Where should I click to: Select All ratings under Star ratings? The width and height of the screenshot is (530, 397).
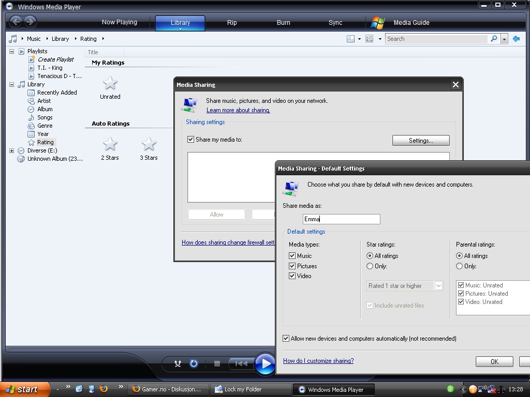pos(370,256)
